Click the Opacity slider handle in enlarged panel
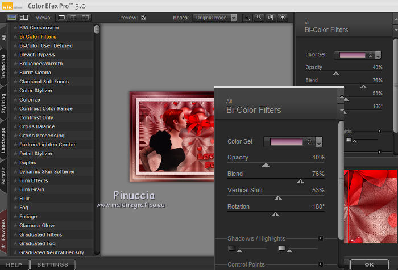 click(x=266, y=165)
